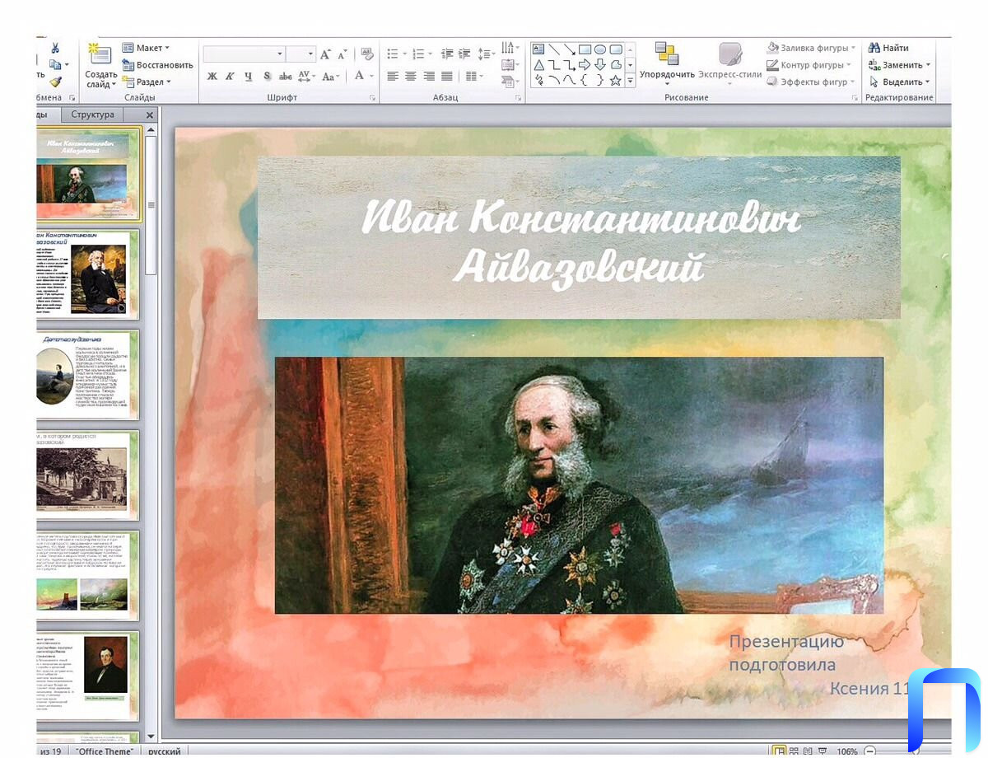The height and width of the screenshot is (758, 988).
Task: Open the Раздел section dropdown
Action: [x=147, y=82]
